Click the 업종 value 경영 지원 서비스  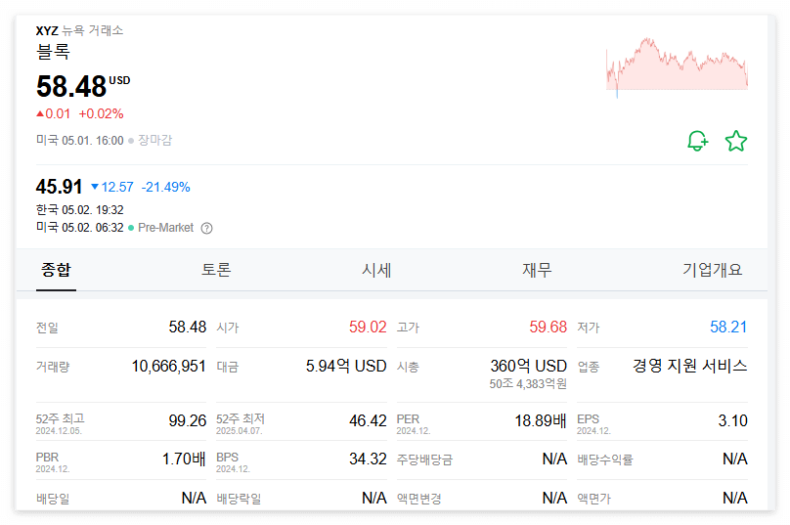coord(689,367)
